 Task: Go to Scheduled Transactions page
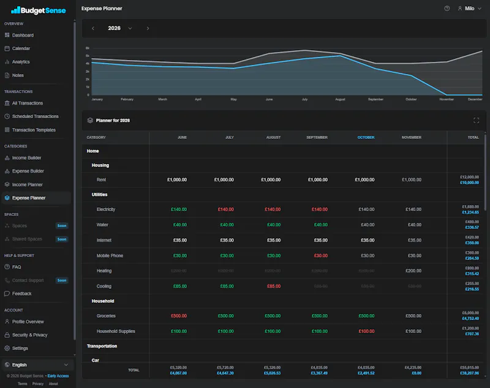tap(36, 116)
